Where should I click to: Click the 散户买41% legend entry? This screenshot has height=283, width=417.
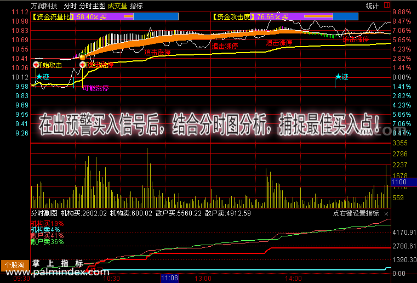coord(47,236)
